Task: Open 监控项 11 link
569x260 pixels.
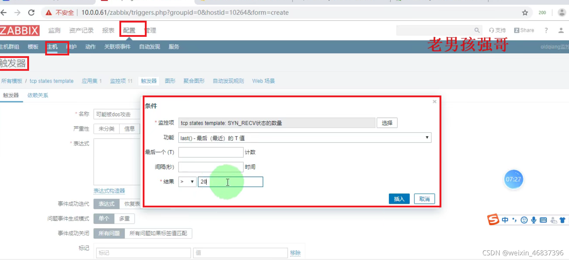Action: pos(121,81)
